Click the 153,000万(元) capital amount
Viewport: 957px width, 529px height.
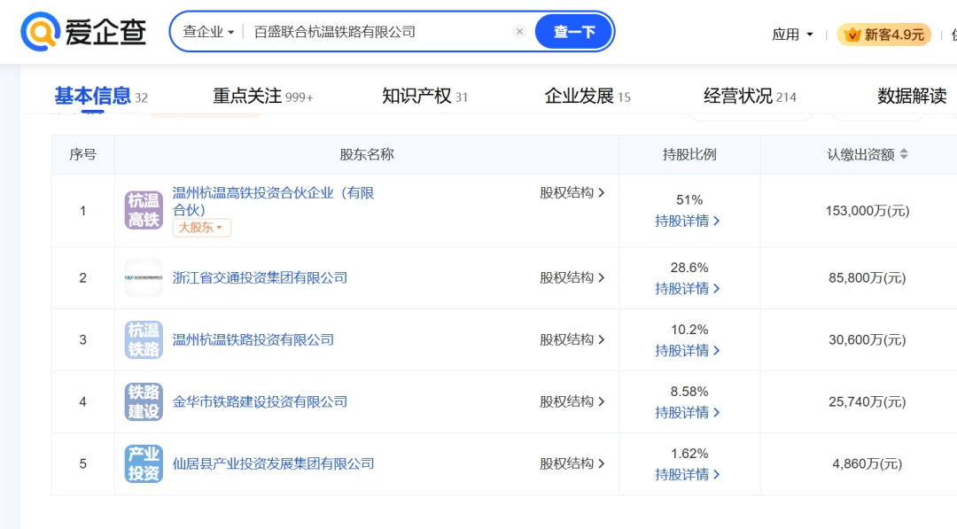868,211
